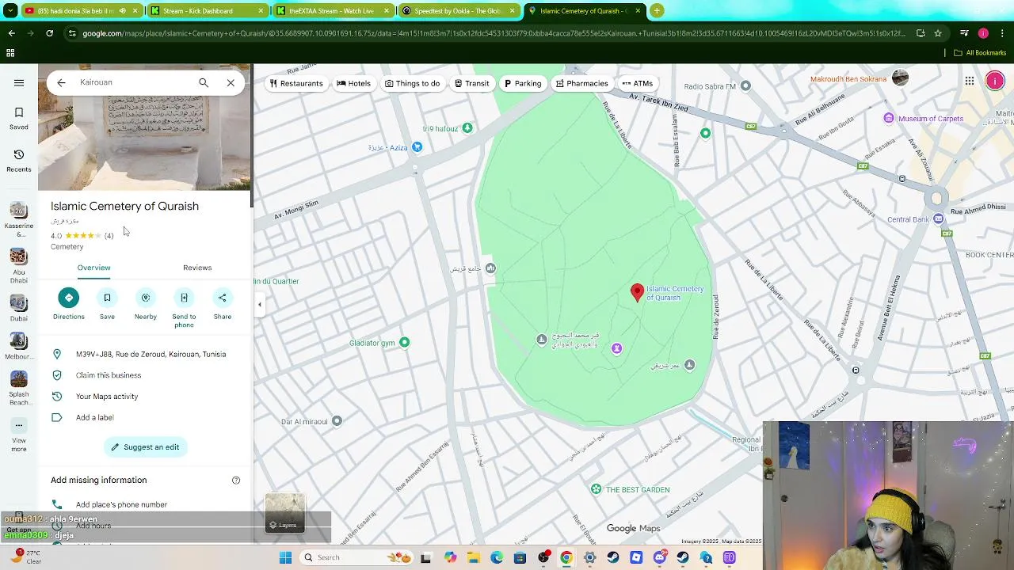This screenshot has width=1014, height=570.
Task: Select the Dar Al miraoui marker
Action: click(x=337, y=421)
